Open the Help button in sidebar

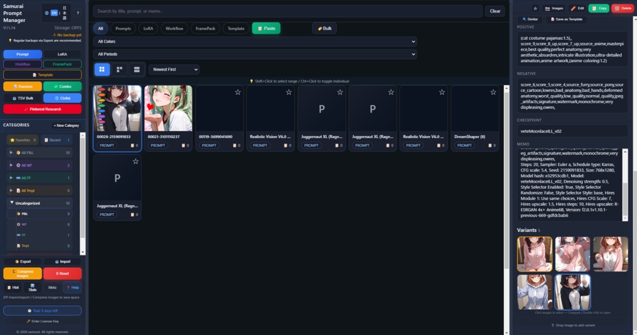click(x=73, y=288)
